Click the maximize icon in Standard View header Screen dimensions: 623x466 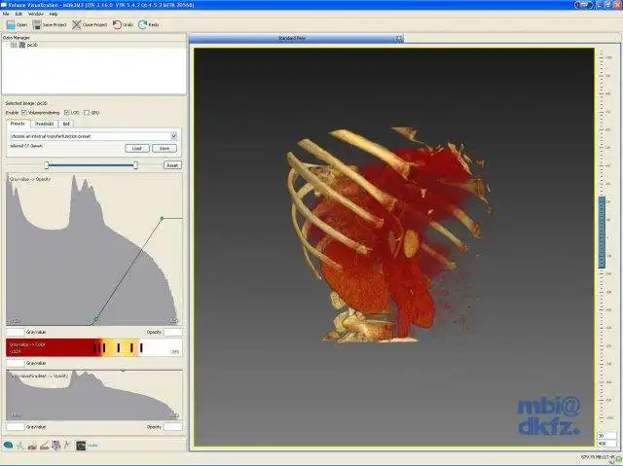point(399,39)
